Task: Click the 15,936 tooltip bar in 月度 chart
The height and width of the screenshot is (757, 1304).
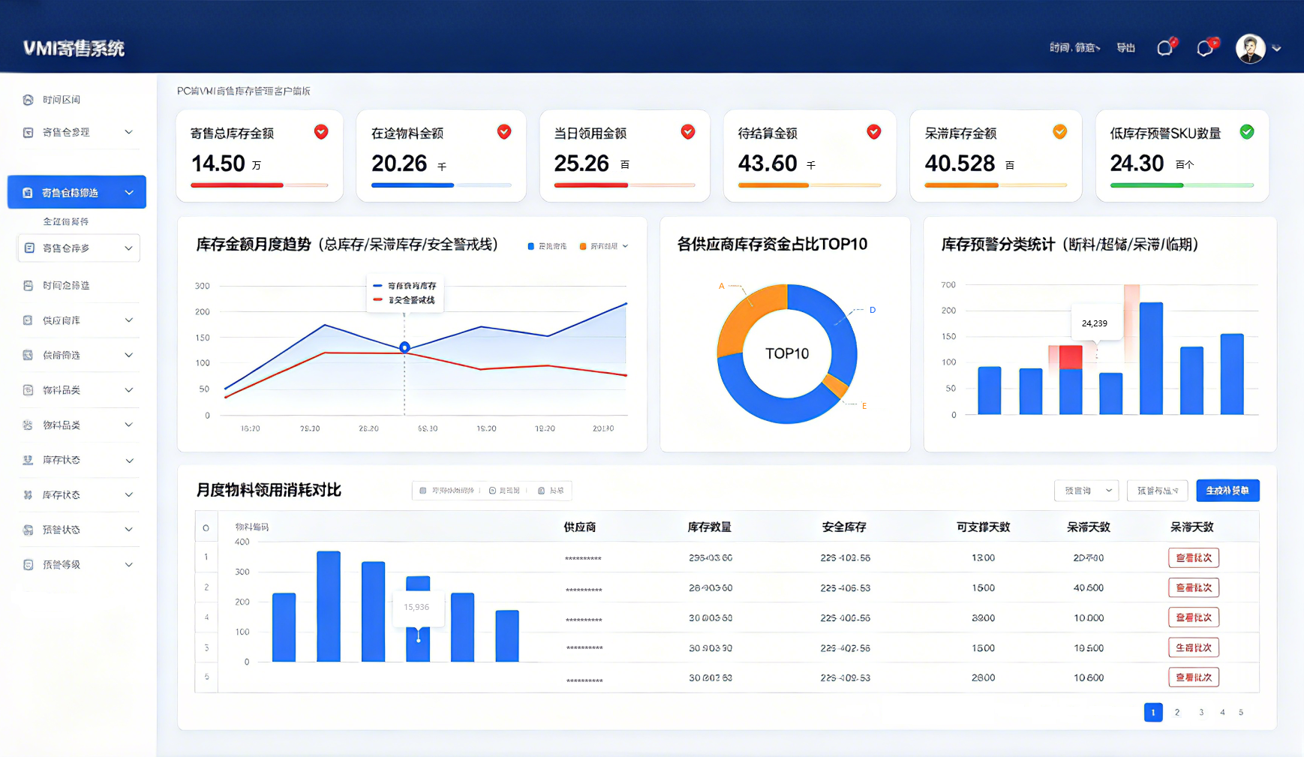Action: pos(418,620)
